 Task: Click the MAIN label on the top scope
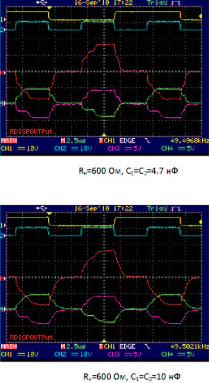8,141
